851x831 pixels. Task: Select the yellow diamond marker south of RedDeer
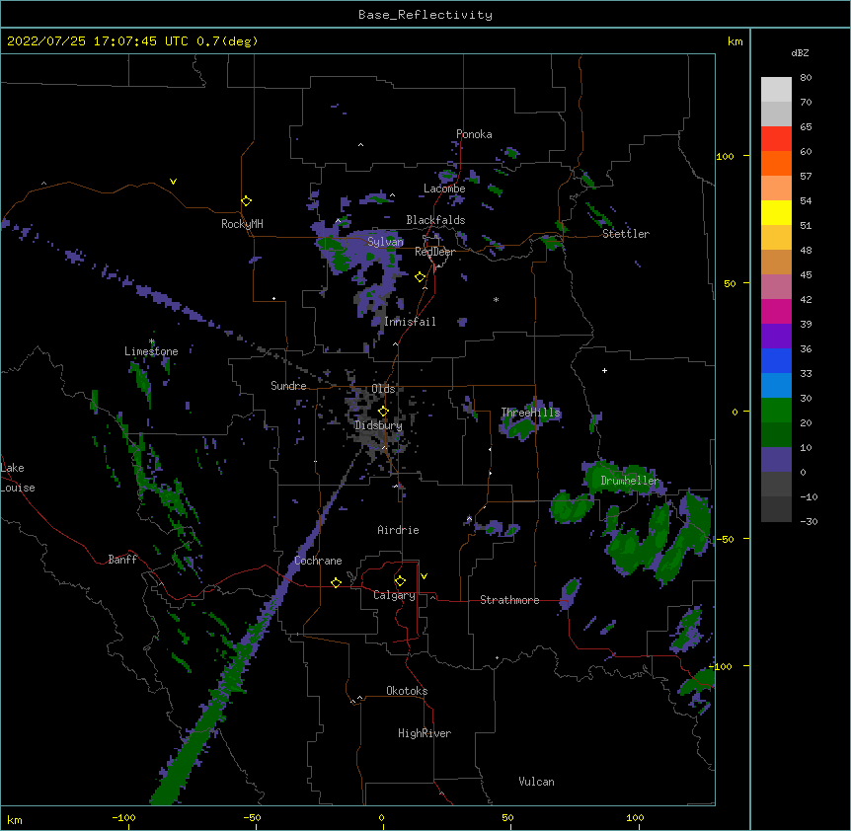tap(421, 277)
